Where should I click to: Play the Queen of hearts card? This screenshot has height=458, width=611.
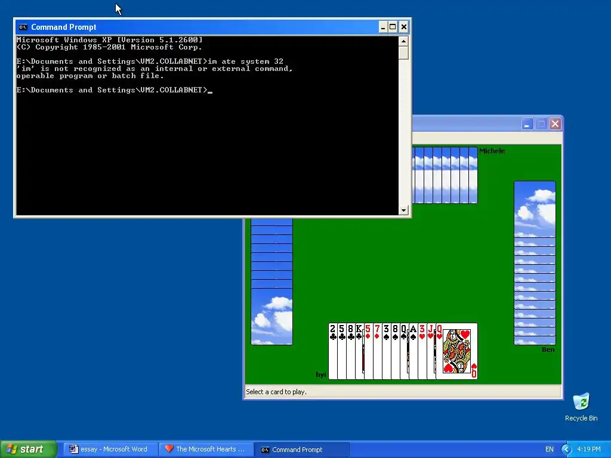click(x=456, y=351)
